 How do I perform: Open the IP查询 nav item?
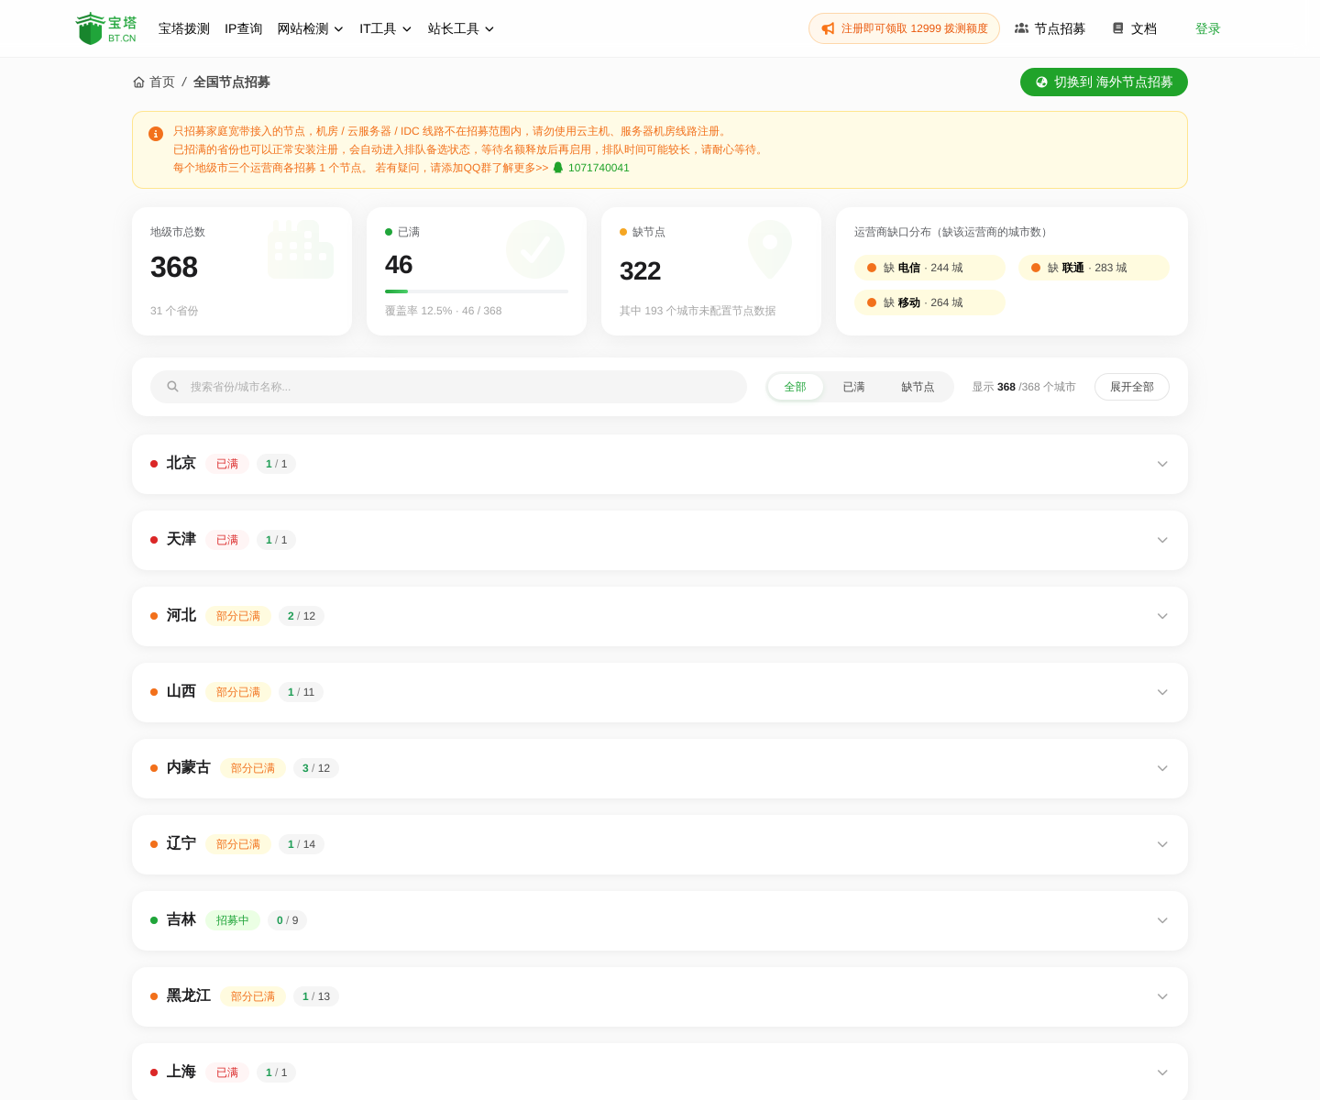244,28
